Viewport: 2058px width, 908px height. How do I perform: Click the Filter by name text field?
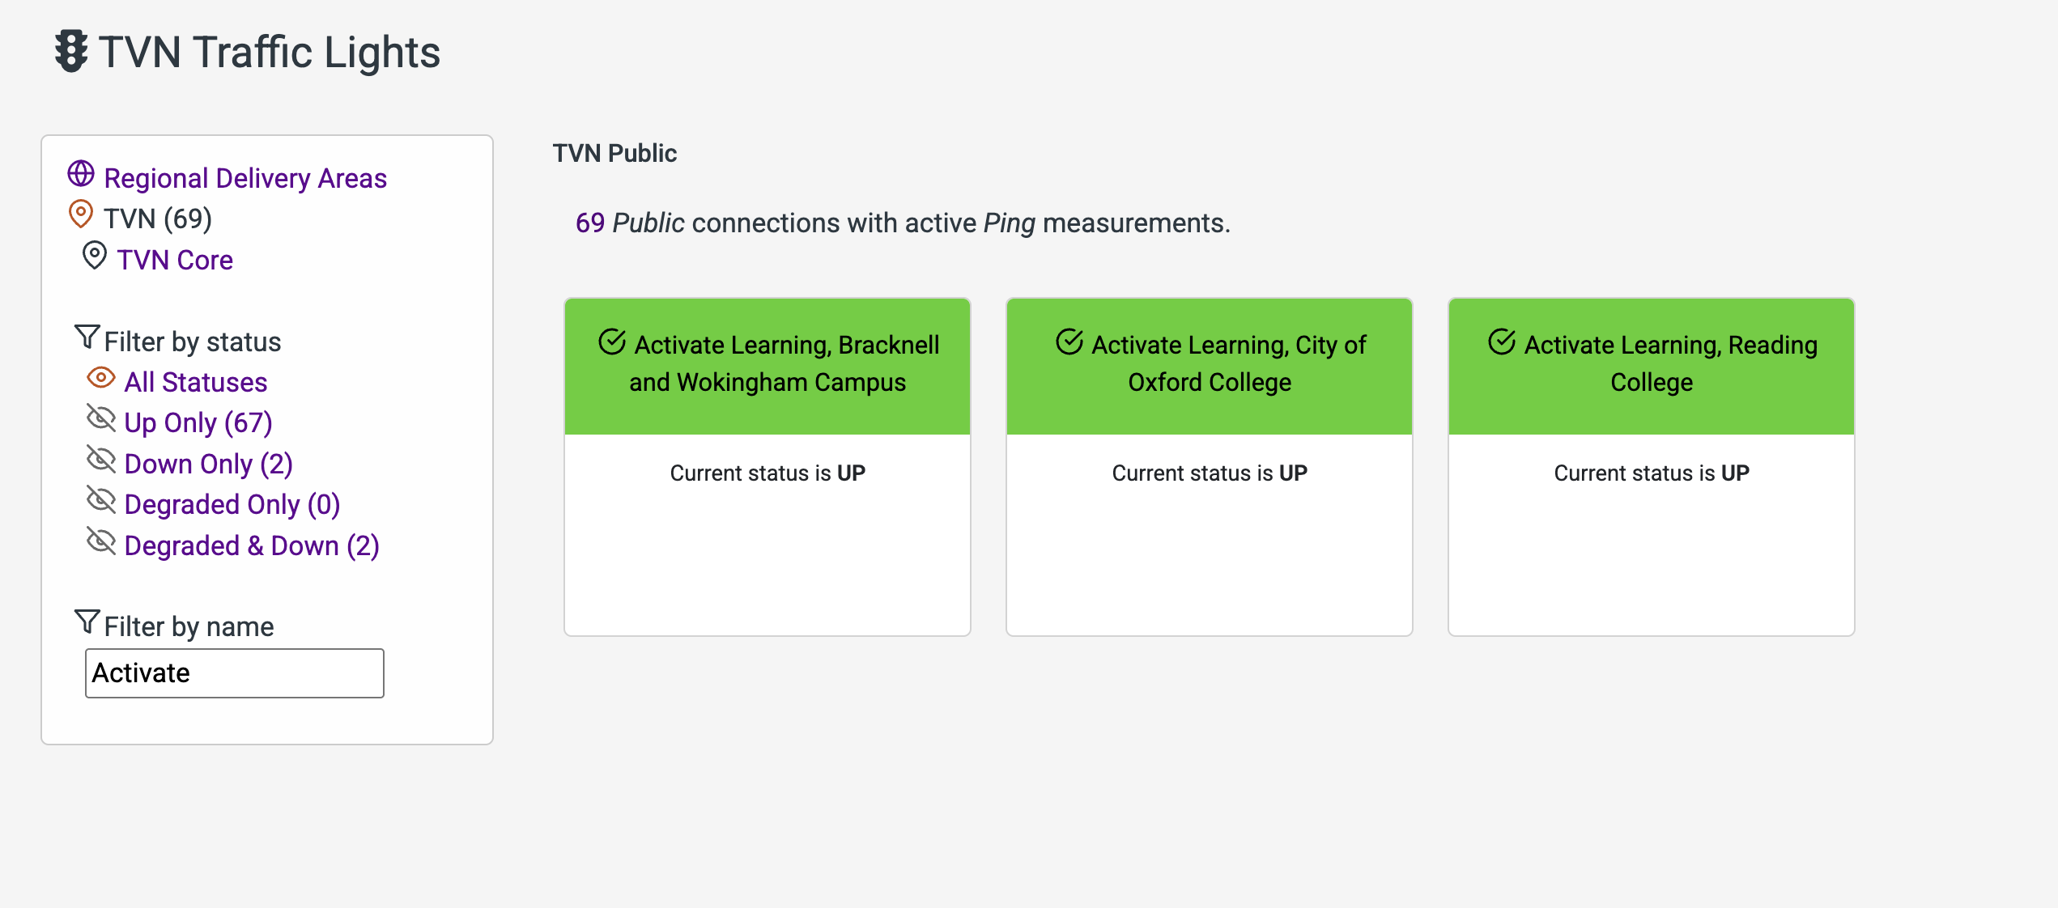pyautogui.click(x=235, y=673)
